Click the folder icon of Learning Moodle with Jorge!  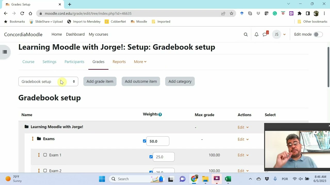[x=27, y=127]
